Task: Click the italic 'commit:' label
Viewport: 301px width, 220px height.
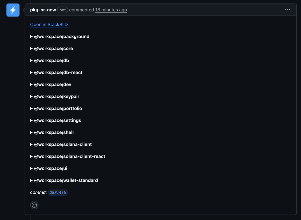Action: (x=38, y=192)
